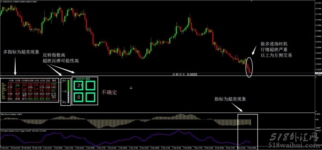Select the green counter box showing 21
322x150 pixels.
[x=79, y=86]
